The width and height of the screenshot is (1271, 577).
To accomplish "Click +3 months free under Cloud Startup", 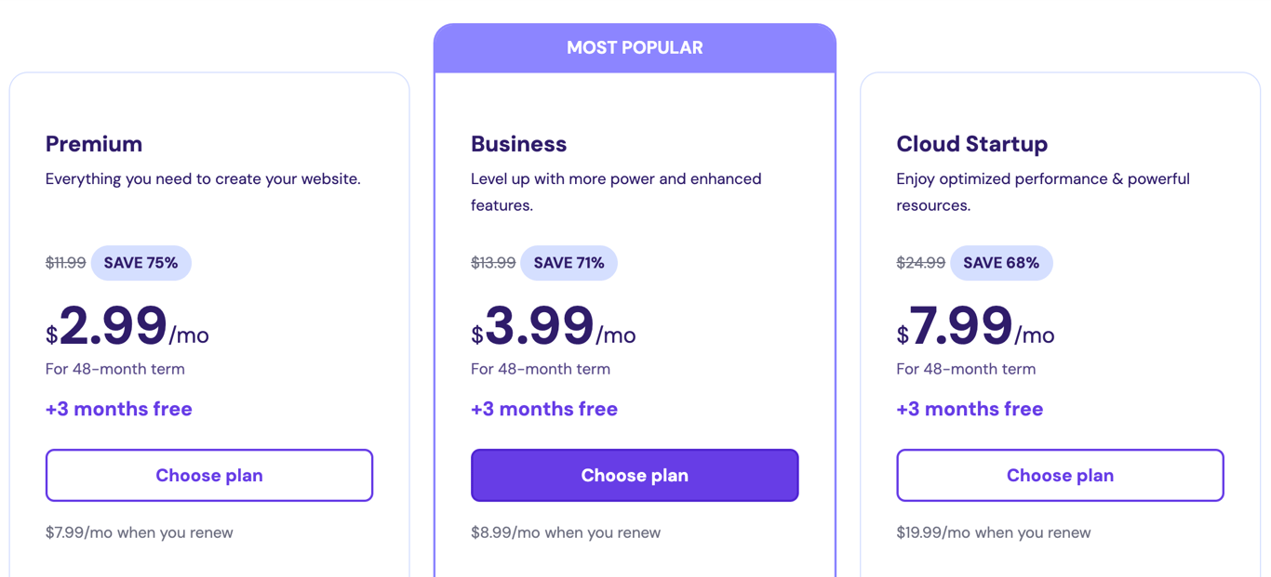I will coord(970,409).
